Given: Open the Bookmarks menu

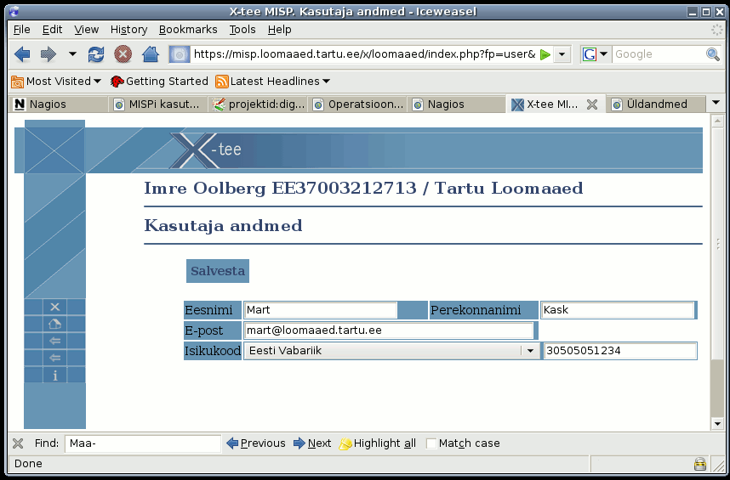Looking at the screenshot, I should coord(188,30).
